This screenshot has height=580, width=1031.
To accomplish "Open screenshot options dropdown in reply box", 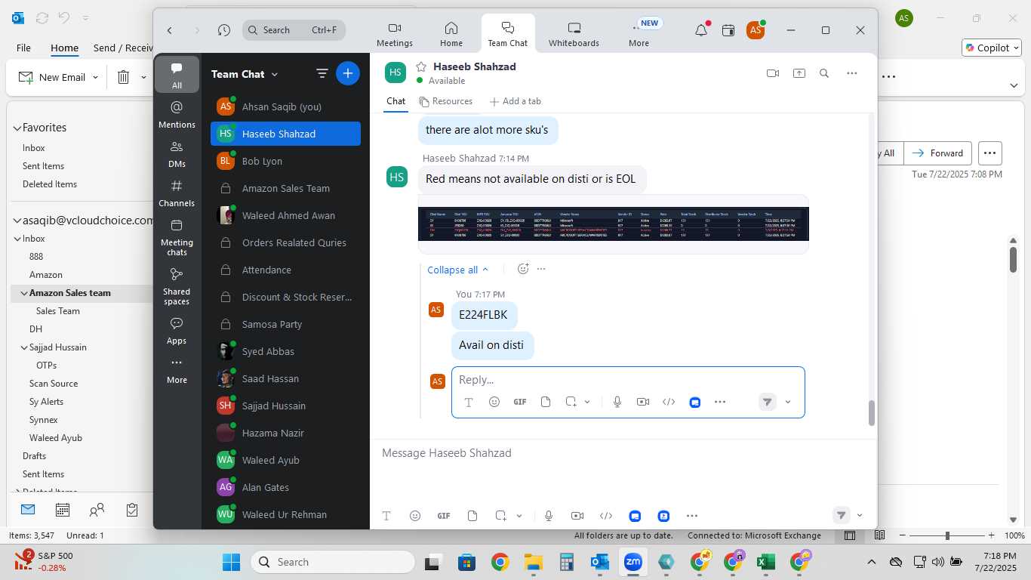I will pos(587,402).
